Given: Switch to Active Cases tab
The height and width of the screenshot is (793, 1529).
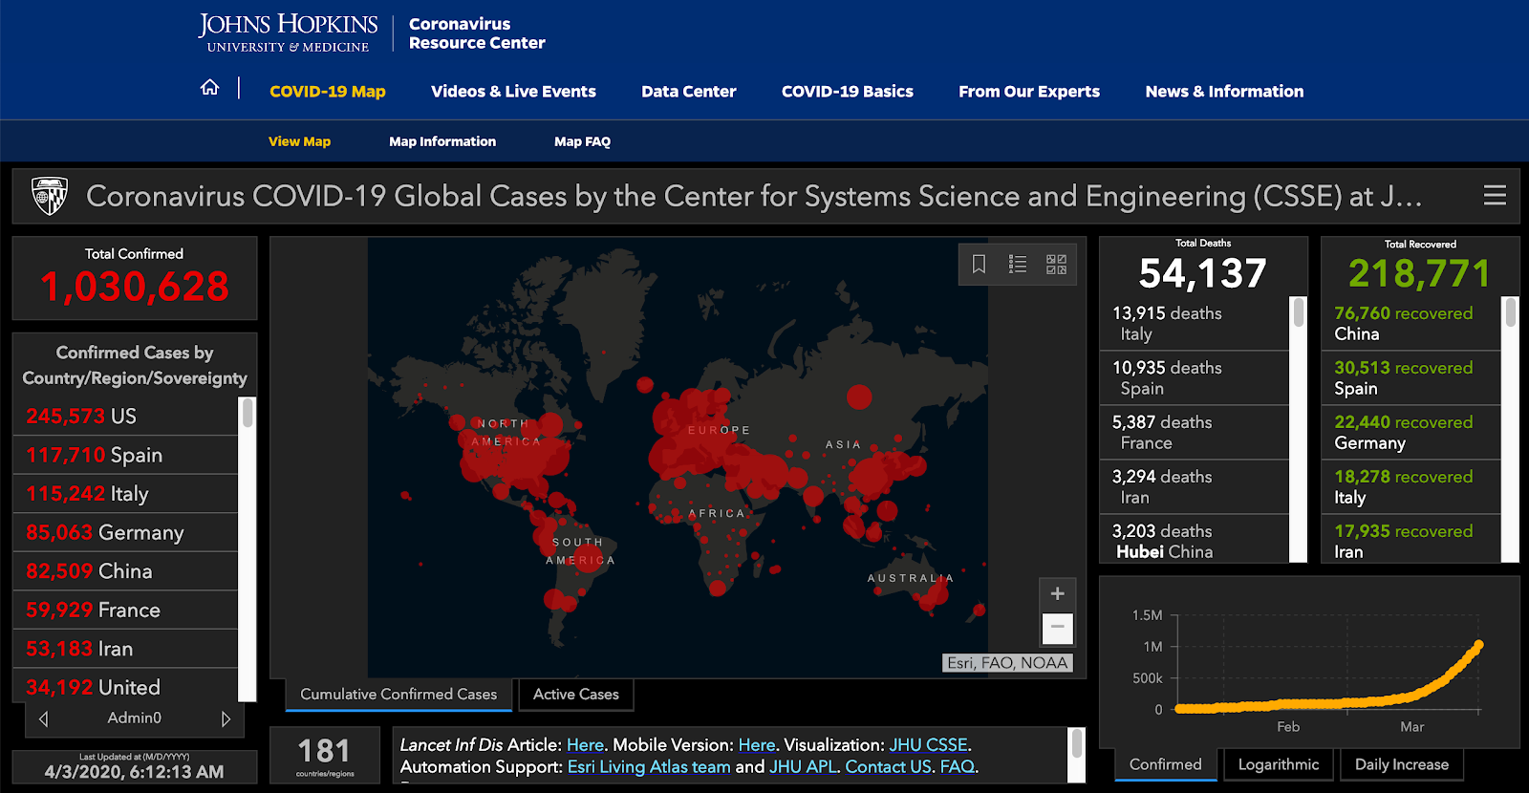Looking at the screenshot, I should coord(576,695).
